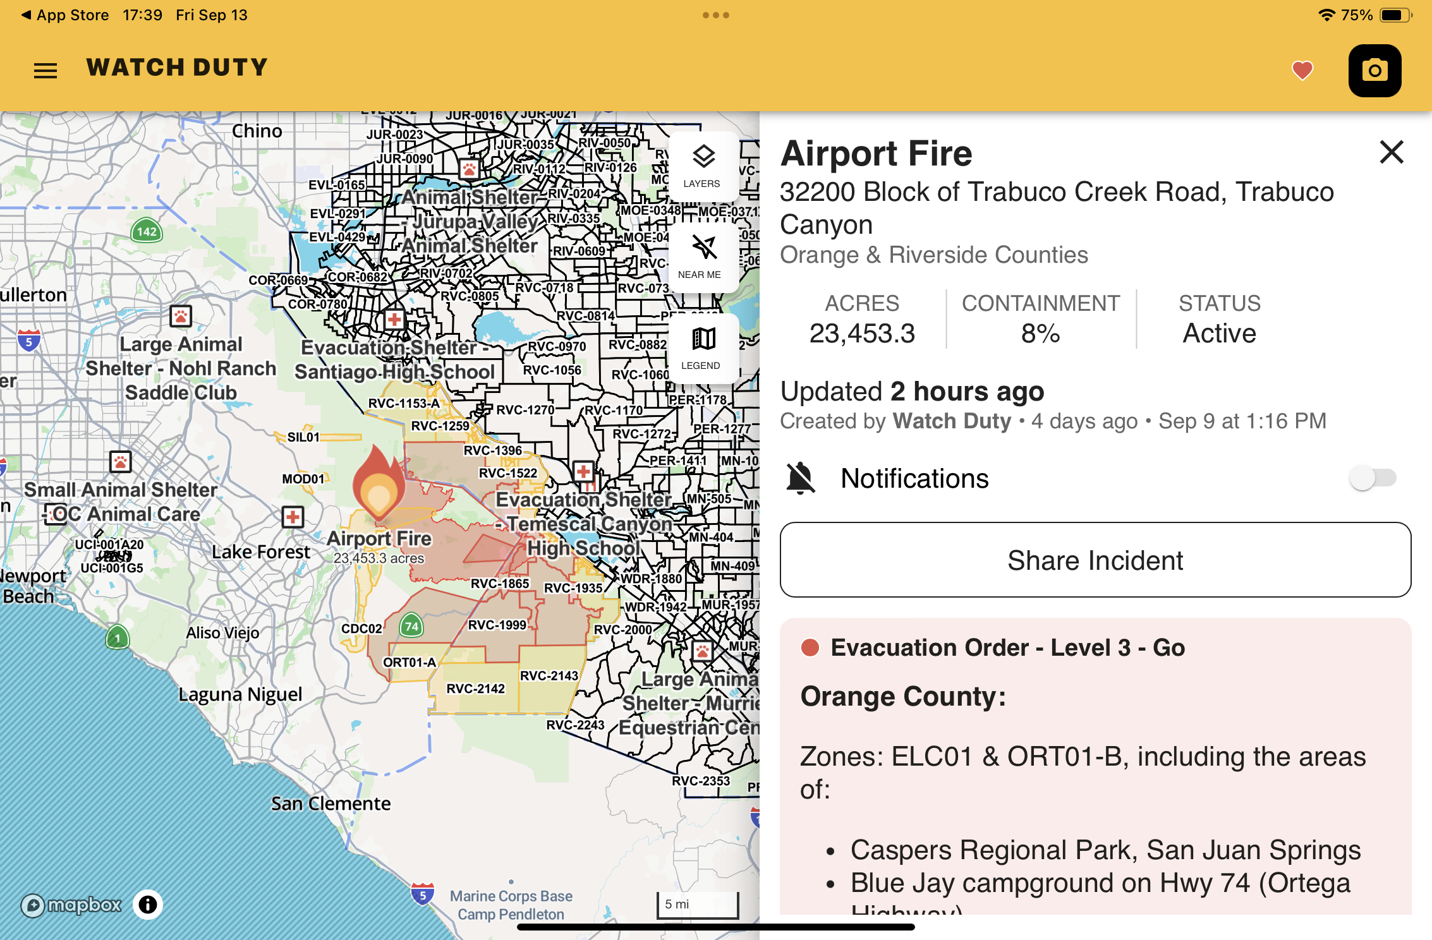Tap the three-dot multitasking control
Screen dimensions: 1432x940
click(x=715, y=15)
